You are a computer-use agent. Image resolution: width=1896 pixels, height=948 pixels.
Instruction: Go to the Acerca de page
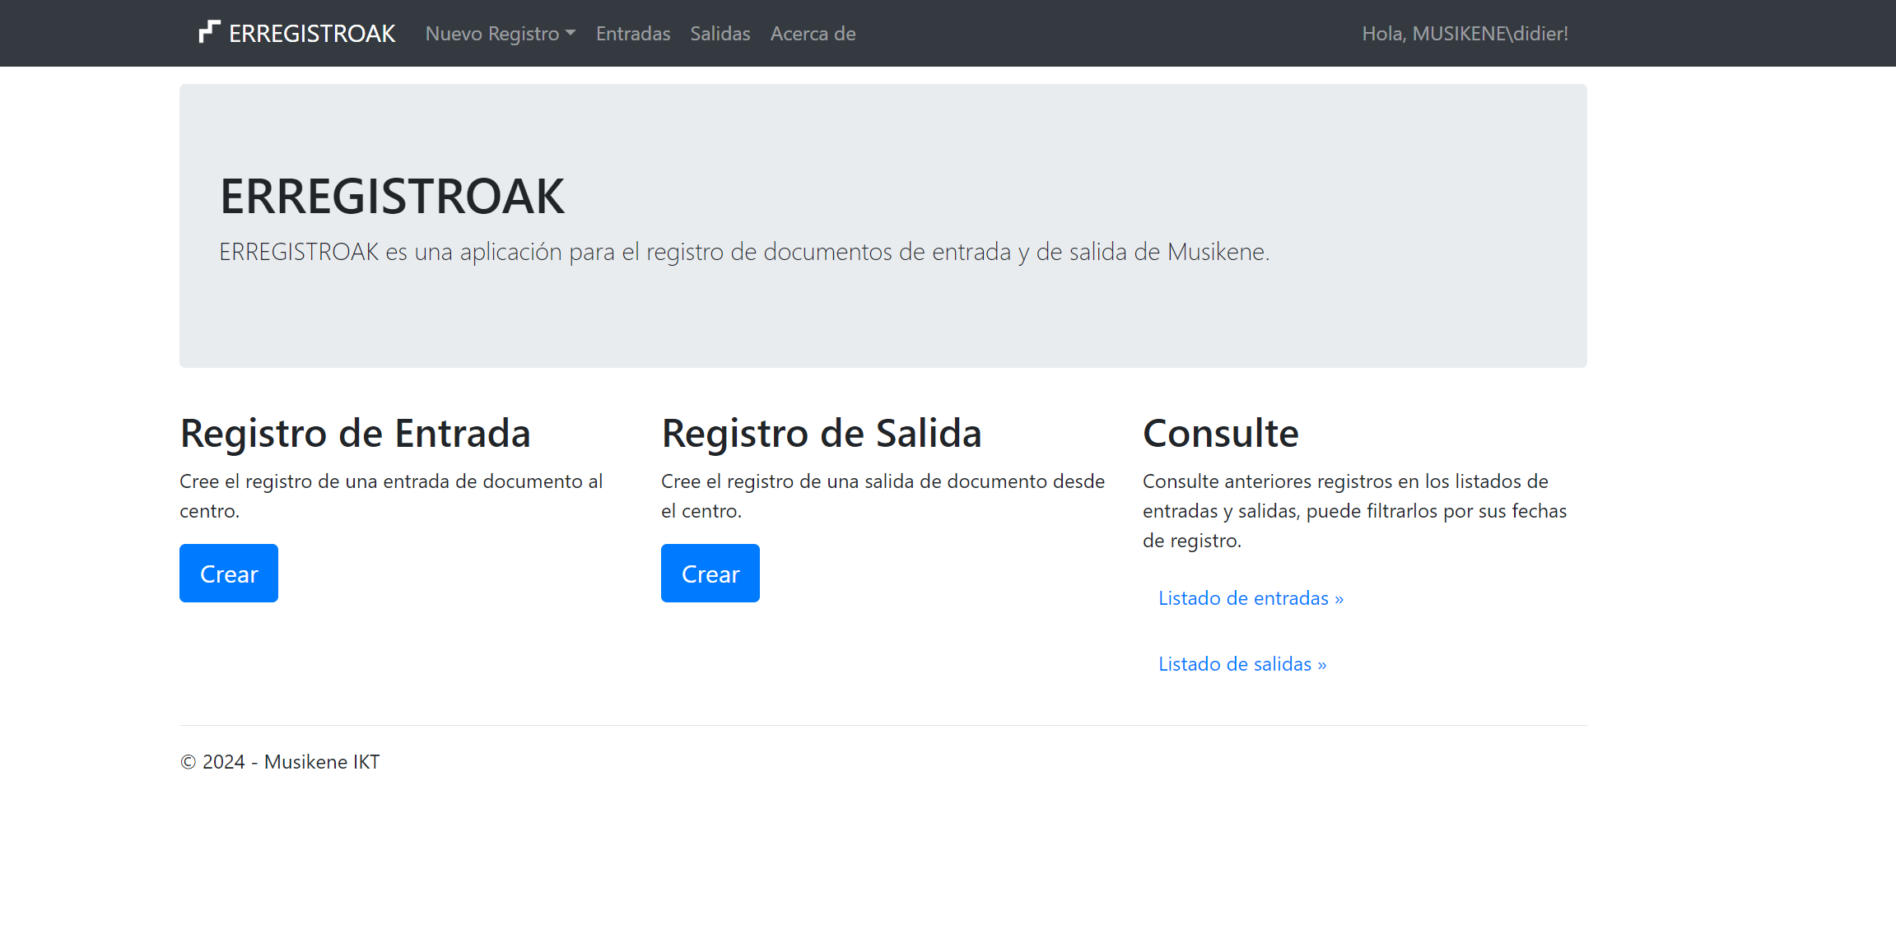[x=813, y=34]
